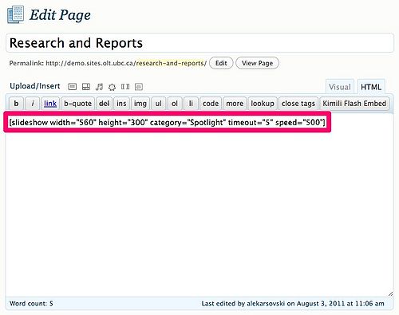Insert a blockquote with b-quote

coord(78,103)
